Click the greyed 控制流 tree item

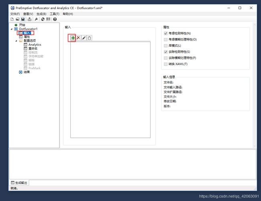(x=33, y=52)
